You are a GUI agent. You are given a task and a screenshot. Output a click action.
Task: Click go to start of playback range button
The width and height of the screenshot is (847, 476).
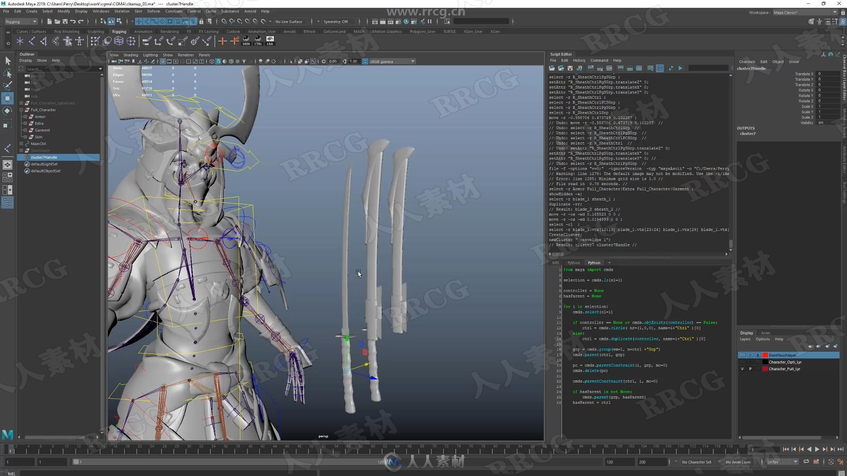[x=786, y=449]
